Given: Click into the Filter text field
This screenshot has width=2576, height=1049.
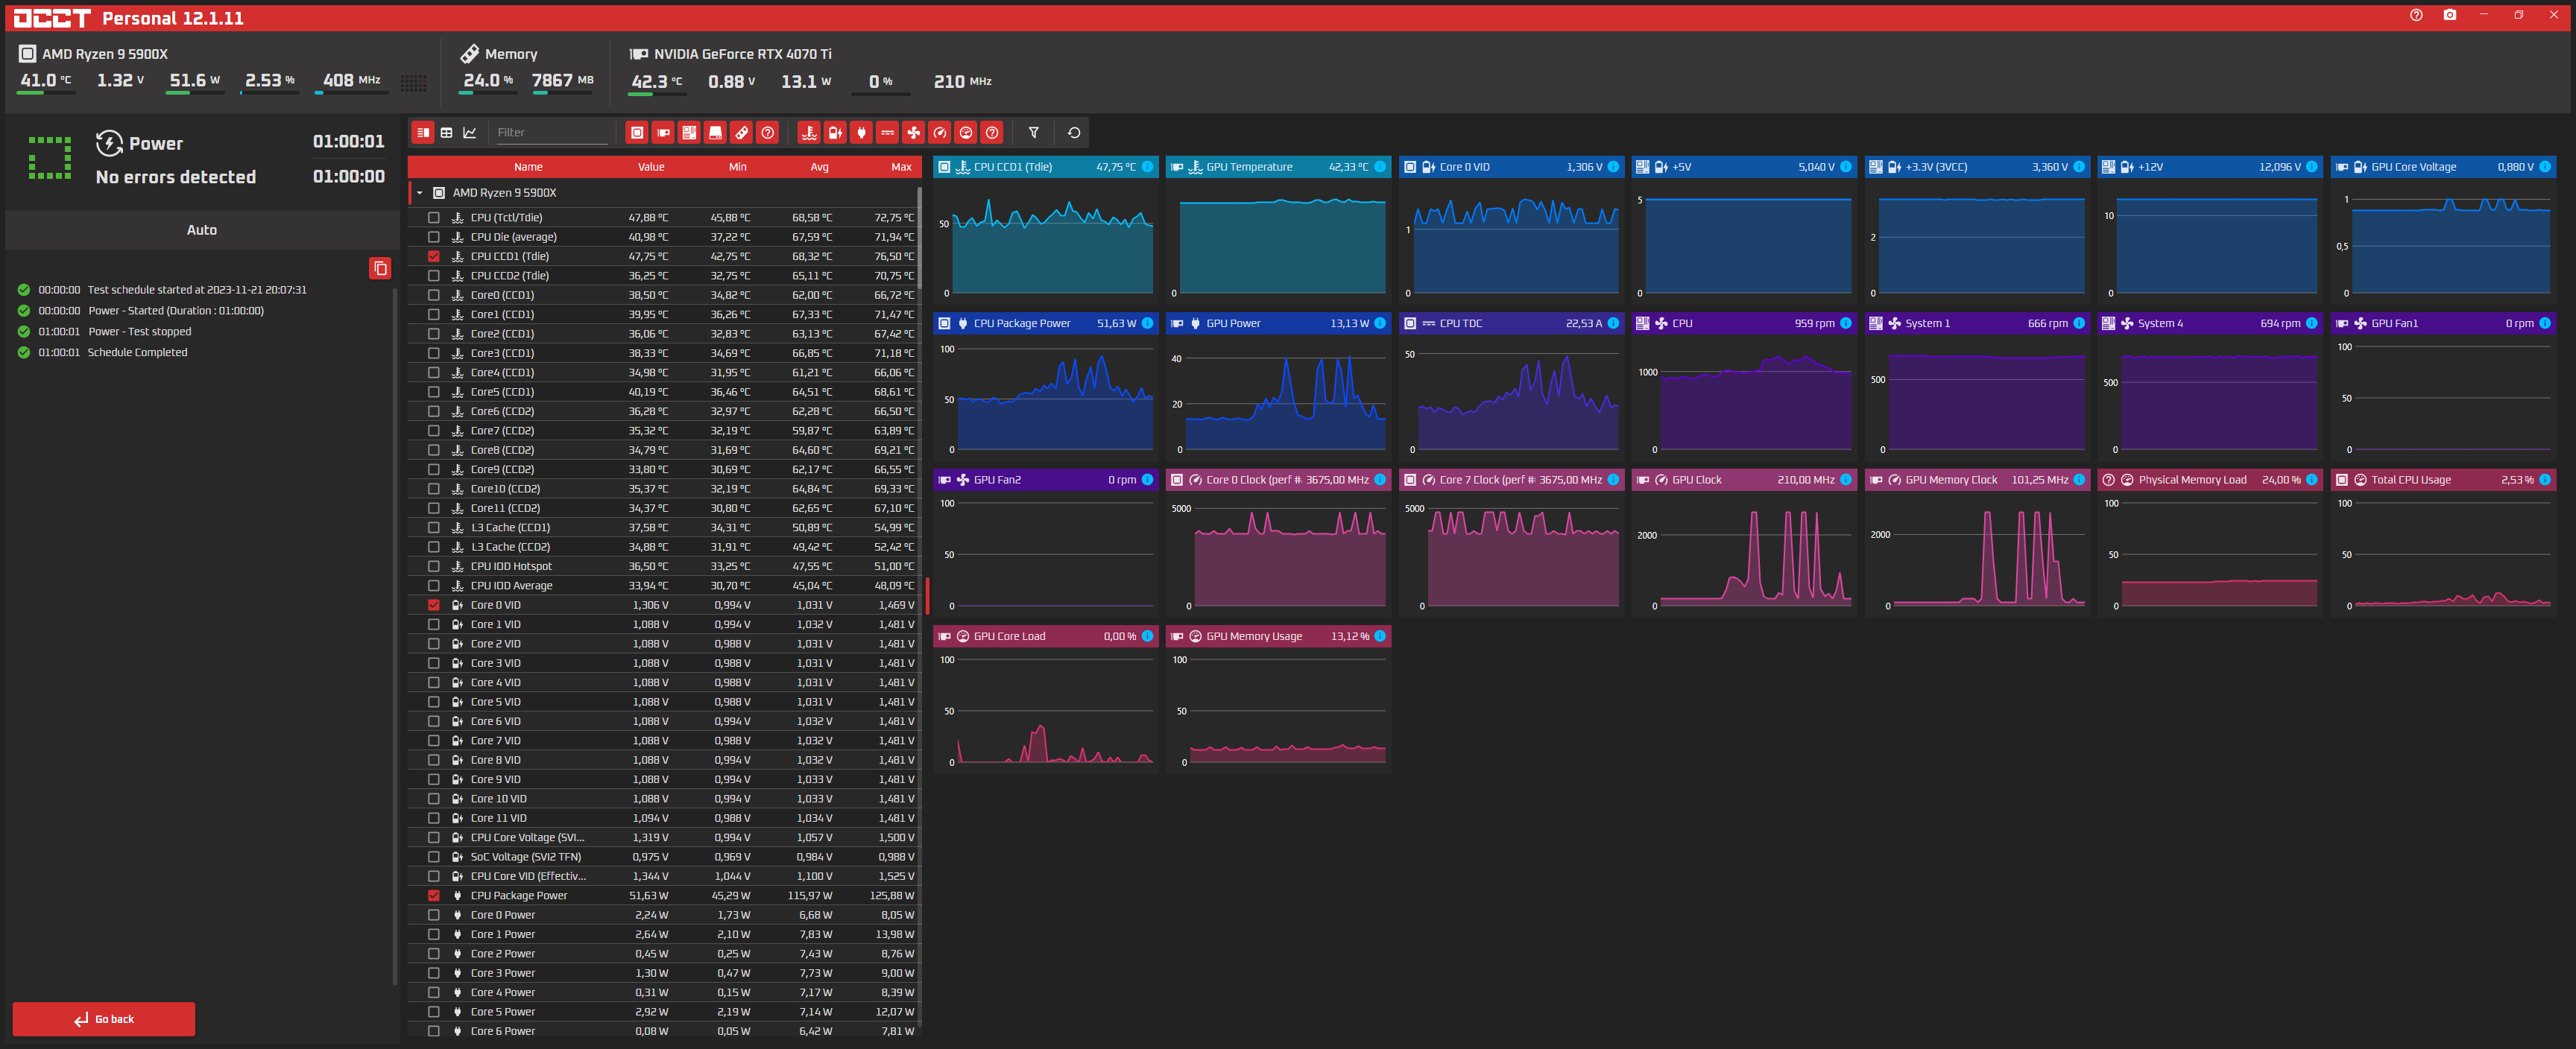Looking at the screenshot, I should pyautogui.click(x=552, y=132).
